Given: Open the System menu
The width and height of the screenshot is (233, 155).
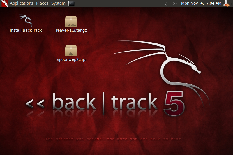Looking at the screenshot, I should click(58, 3).
